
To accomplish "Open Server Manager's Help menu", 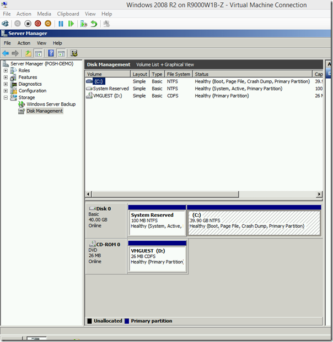I will point(57,43).
